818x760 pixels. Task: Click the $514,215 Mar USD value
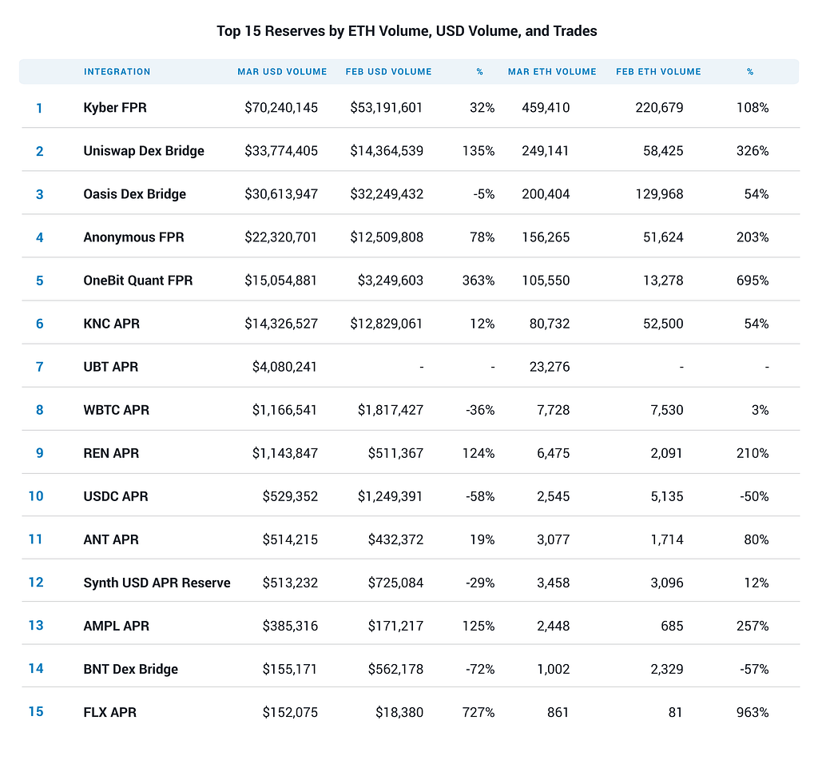click(290, 539)
